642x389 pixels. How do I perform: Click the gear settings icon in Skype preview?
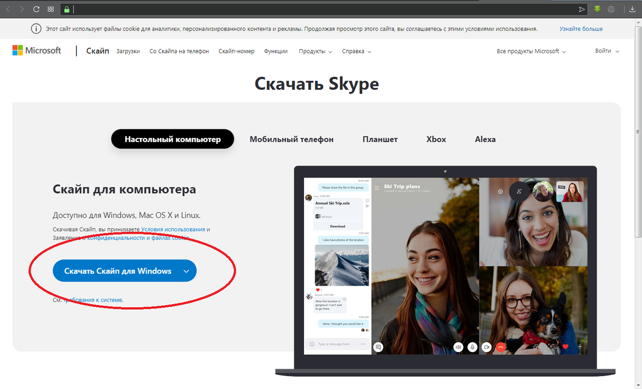click(x=500, y=191)
